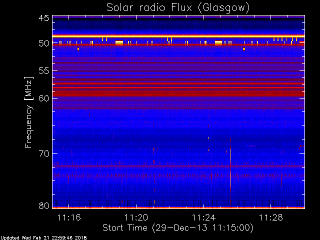Click the 70 MHz frequency label
Image resolution: width=320 pixels, height=240 pixels.
pyautogui.click(x=44, y=153)
